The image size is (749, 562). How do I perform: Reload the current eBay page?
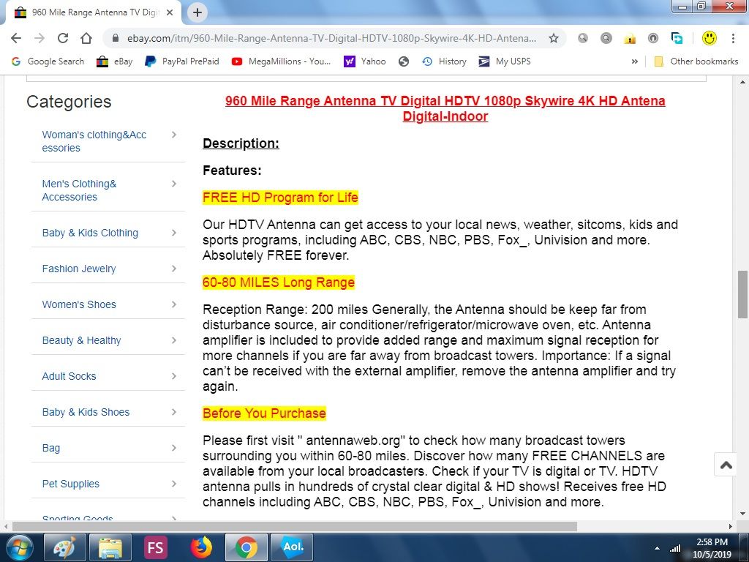coord(63,38)
